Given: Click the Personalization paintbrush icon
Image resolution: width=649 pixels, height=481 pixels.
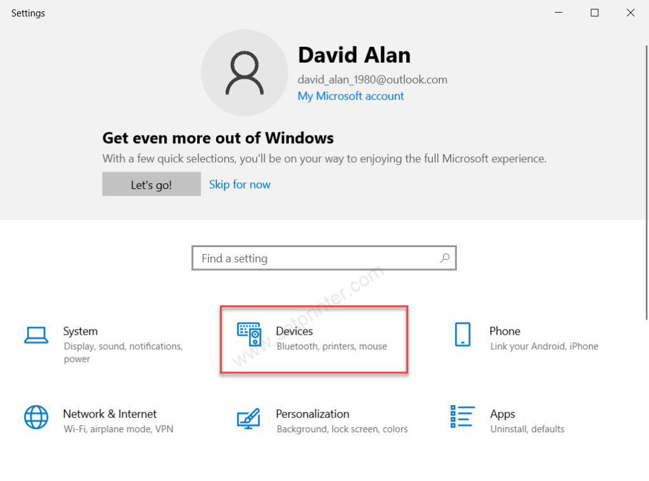Looking at the screenshot, I should (x=248, y=418).
